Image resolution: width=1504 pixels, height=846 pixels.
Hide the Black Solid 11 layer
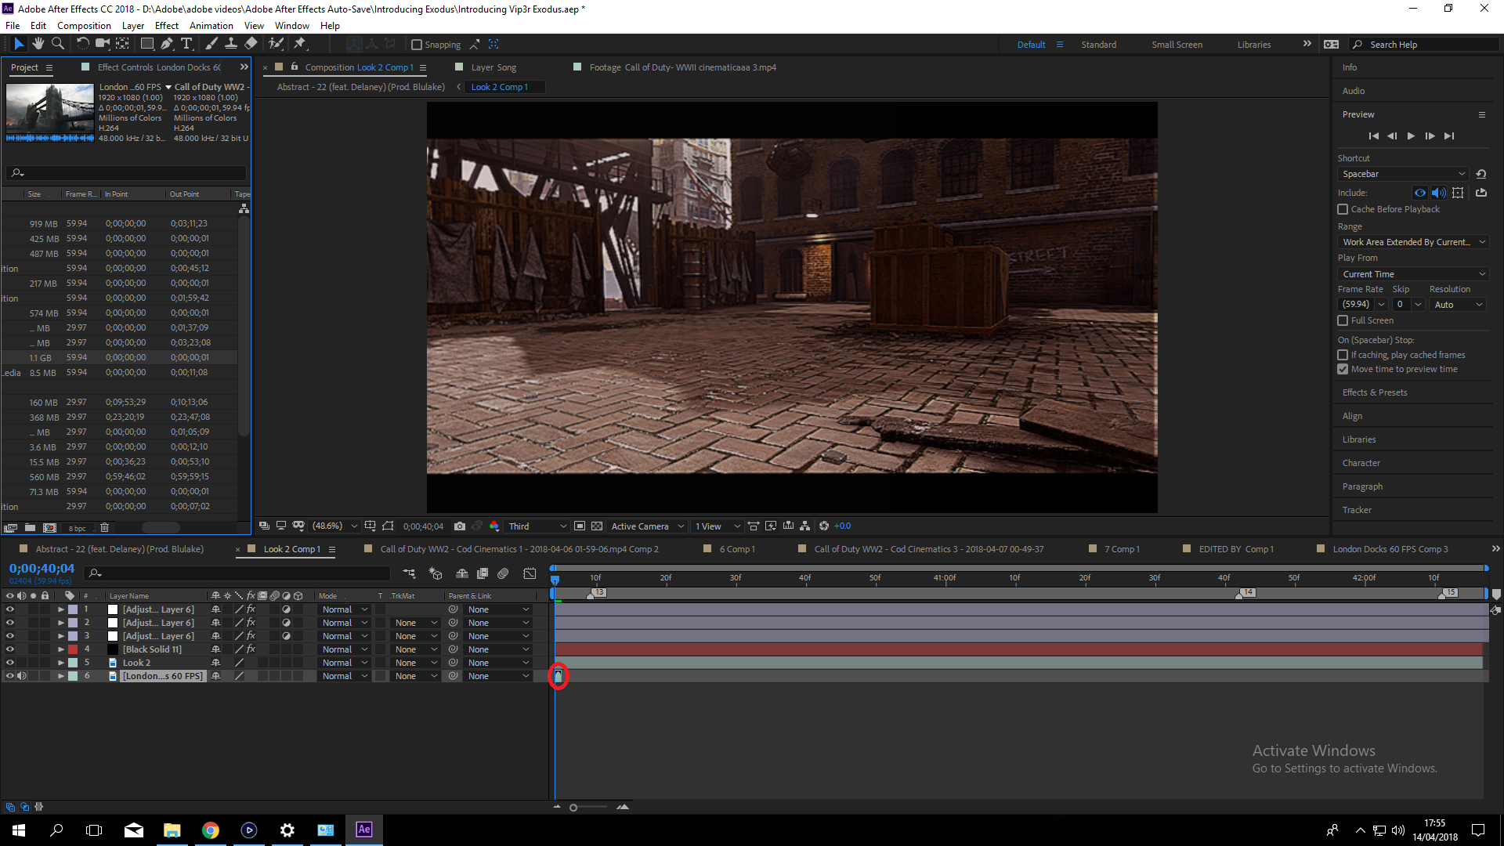[x=10, y=649]
